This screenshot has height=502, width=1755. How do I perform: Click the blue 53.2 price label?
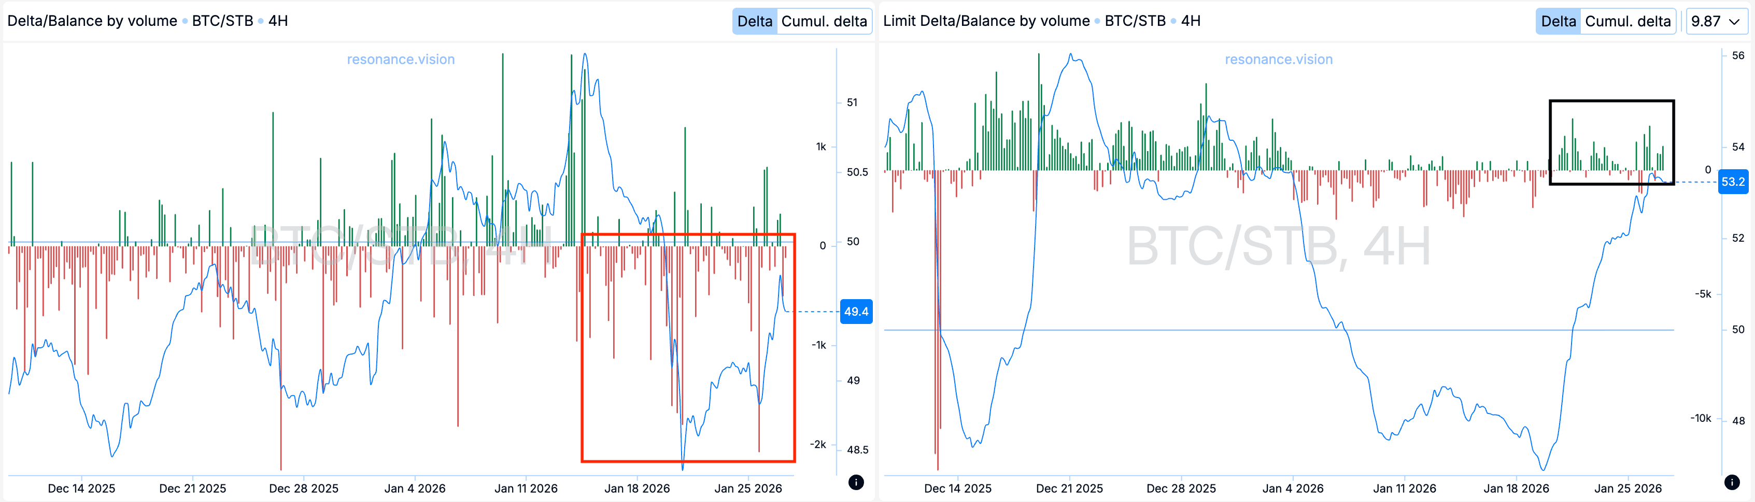click(1733, 182)
